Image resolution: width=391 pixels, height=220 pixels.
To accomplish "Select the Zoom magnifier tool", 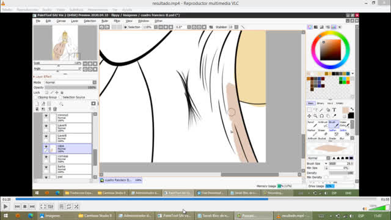I will [315, 116].
